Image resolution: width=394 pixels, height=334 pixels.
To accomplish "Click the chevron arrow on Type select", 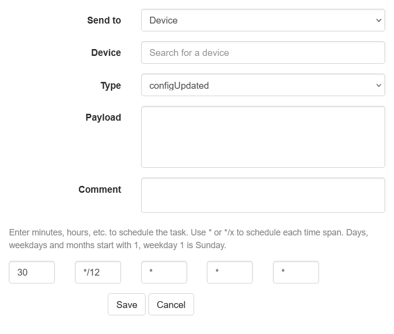I will [378, 85].
